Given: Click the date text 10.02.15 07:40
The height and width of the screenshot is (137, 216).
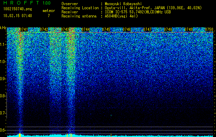Looking at the screenshot, I should pyautogui.click(x=18, y=16).
